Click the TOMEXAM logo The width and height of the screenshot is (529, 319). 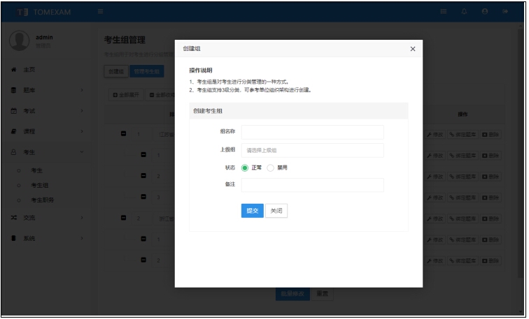point(44,12)
